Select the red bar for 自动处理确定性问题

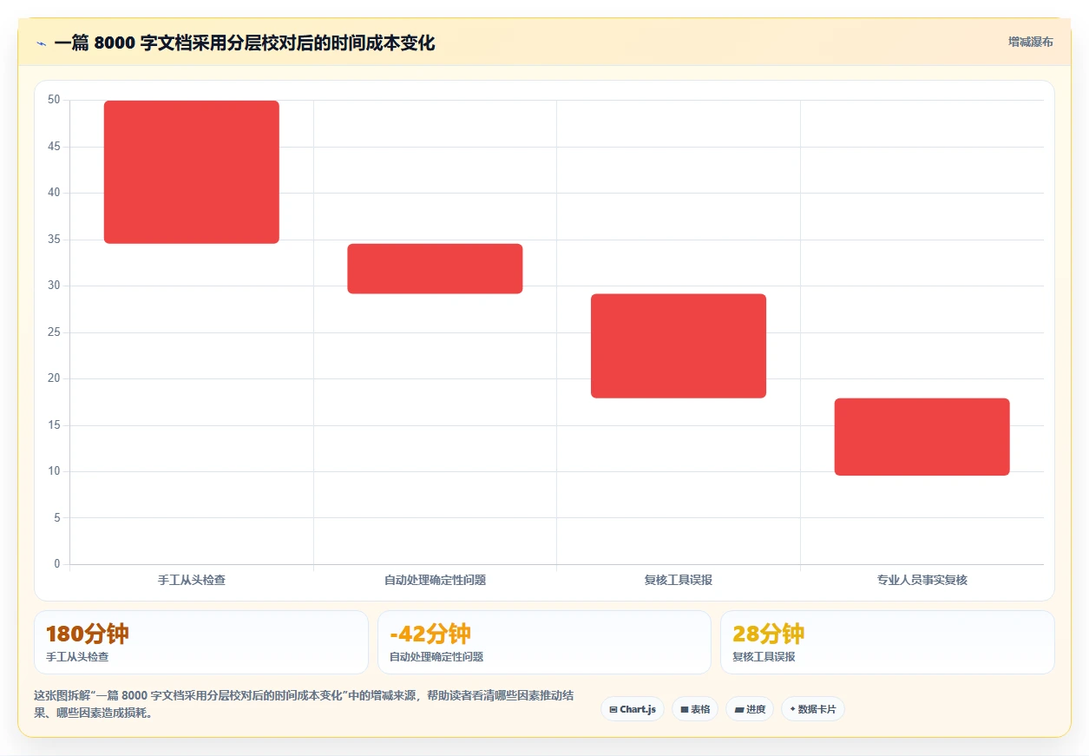[x=435, y=269]
